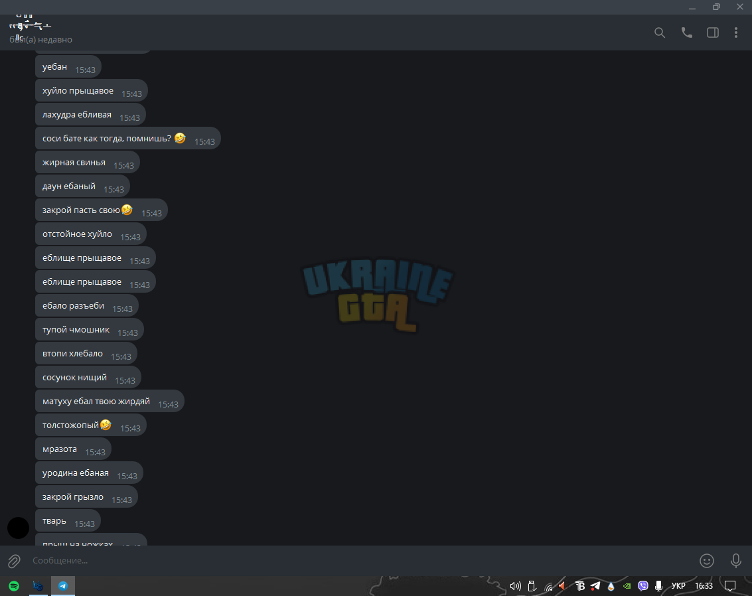
Task: Select the message "толстожопый"
Action: point(91,425)
